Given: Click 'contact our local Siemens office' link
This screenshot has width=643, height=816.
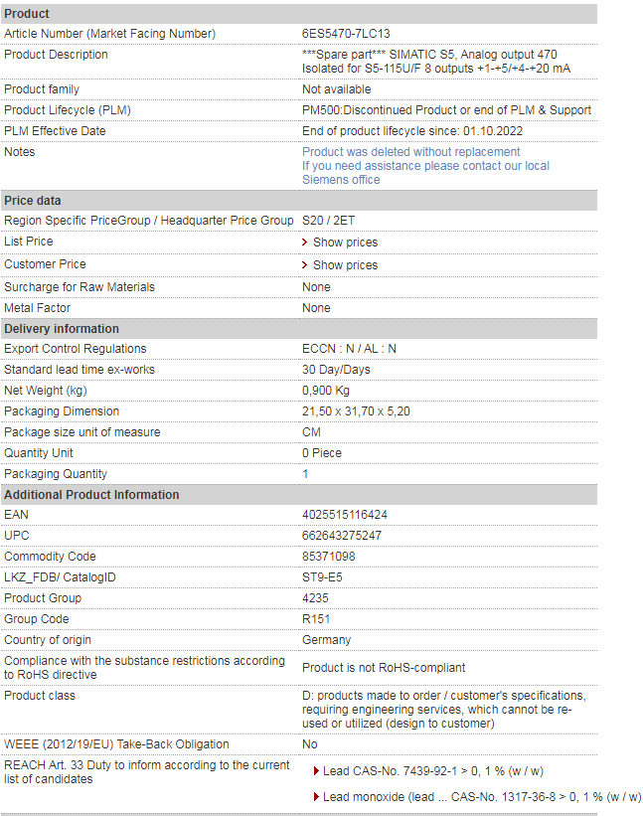Looking at the screenshot, I should 425,173.
